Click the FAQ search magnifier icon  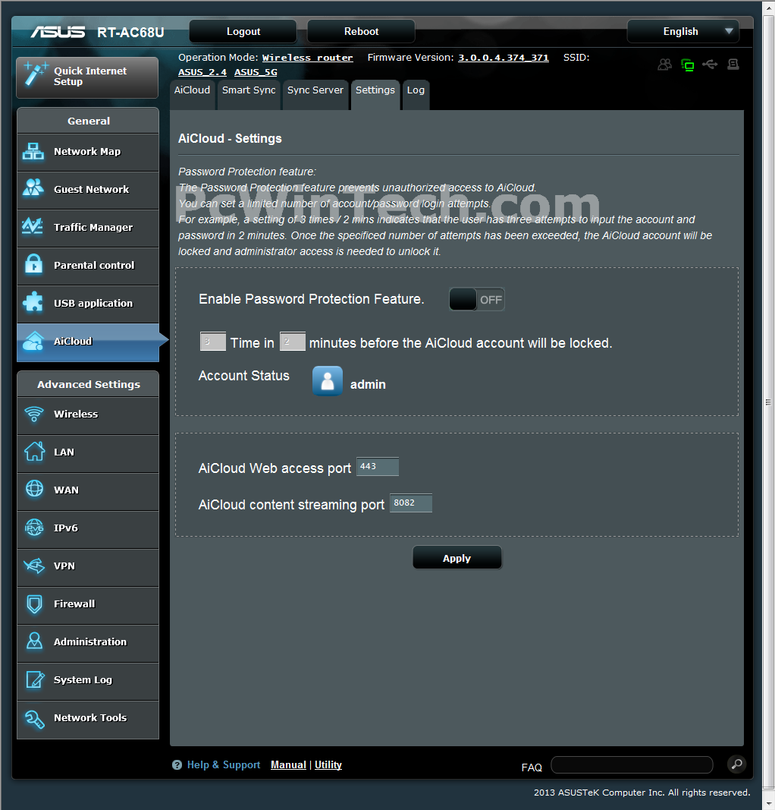coord(736,764)
